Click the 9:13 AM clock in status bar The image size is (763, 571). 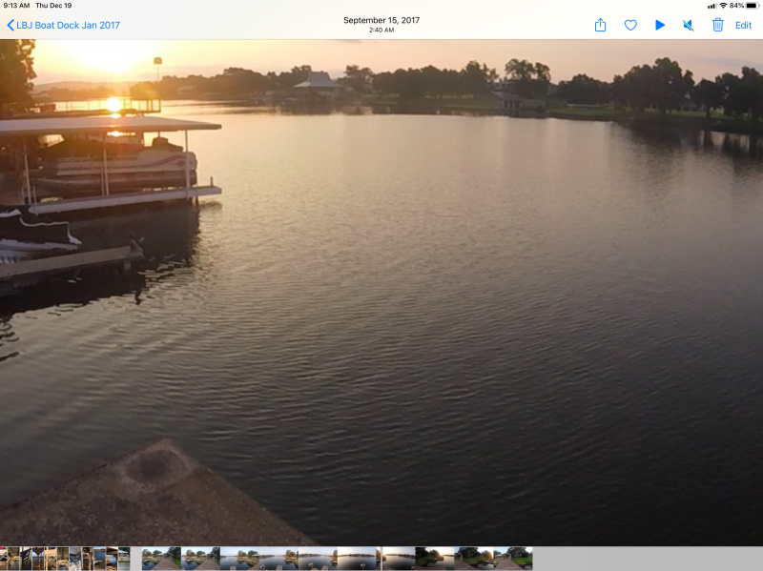[16, 6]
